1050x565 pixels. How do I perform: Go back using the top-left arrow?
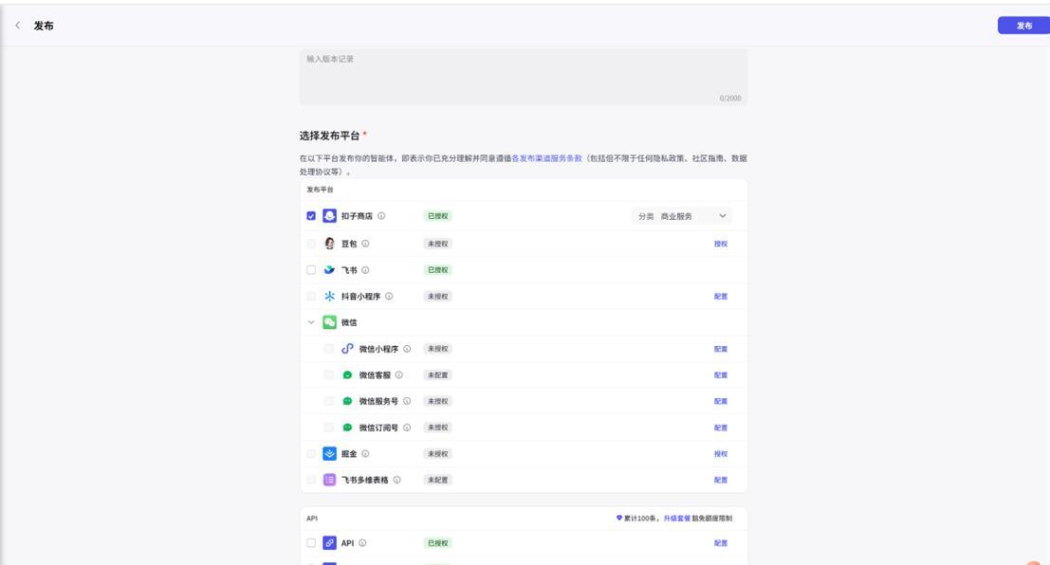(x=17, y=26)
